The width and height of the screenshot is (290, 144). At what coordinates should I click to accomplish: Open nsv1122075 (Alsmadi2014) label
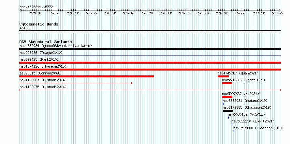click(43, 87)
